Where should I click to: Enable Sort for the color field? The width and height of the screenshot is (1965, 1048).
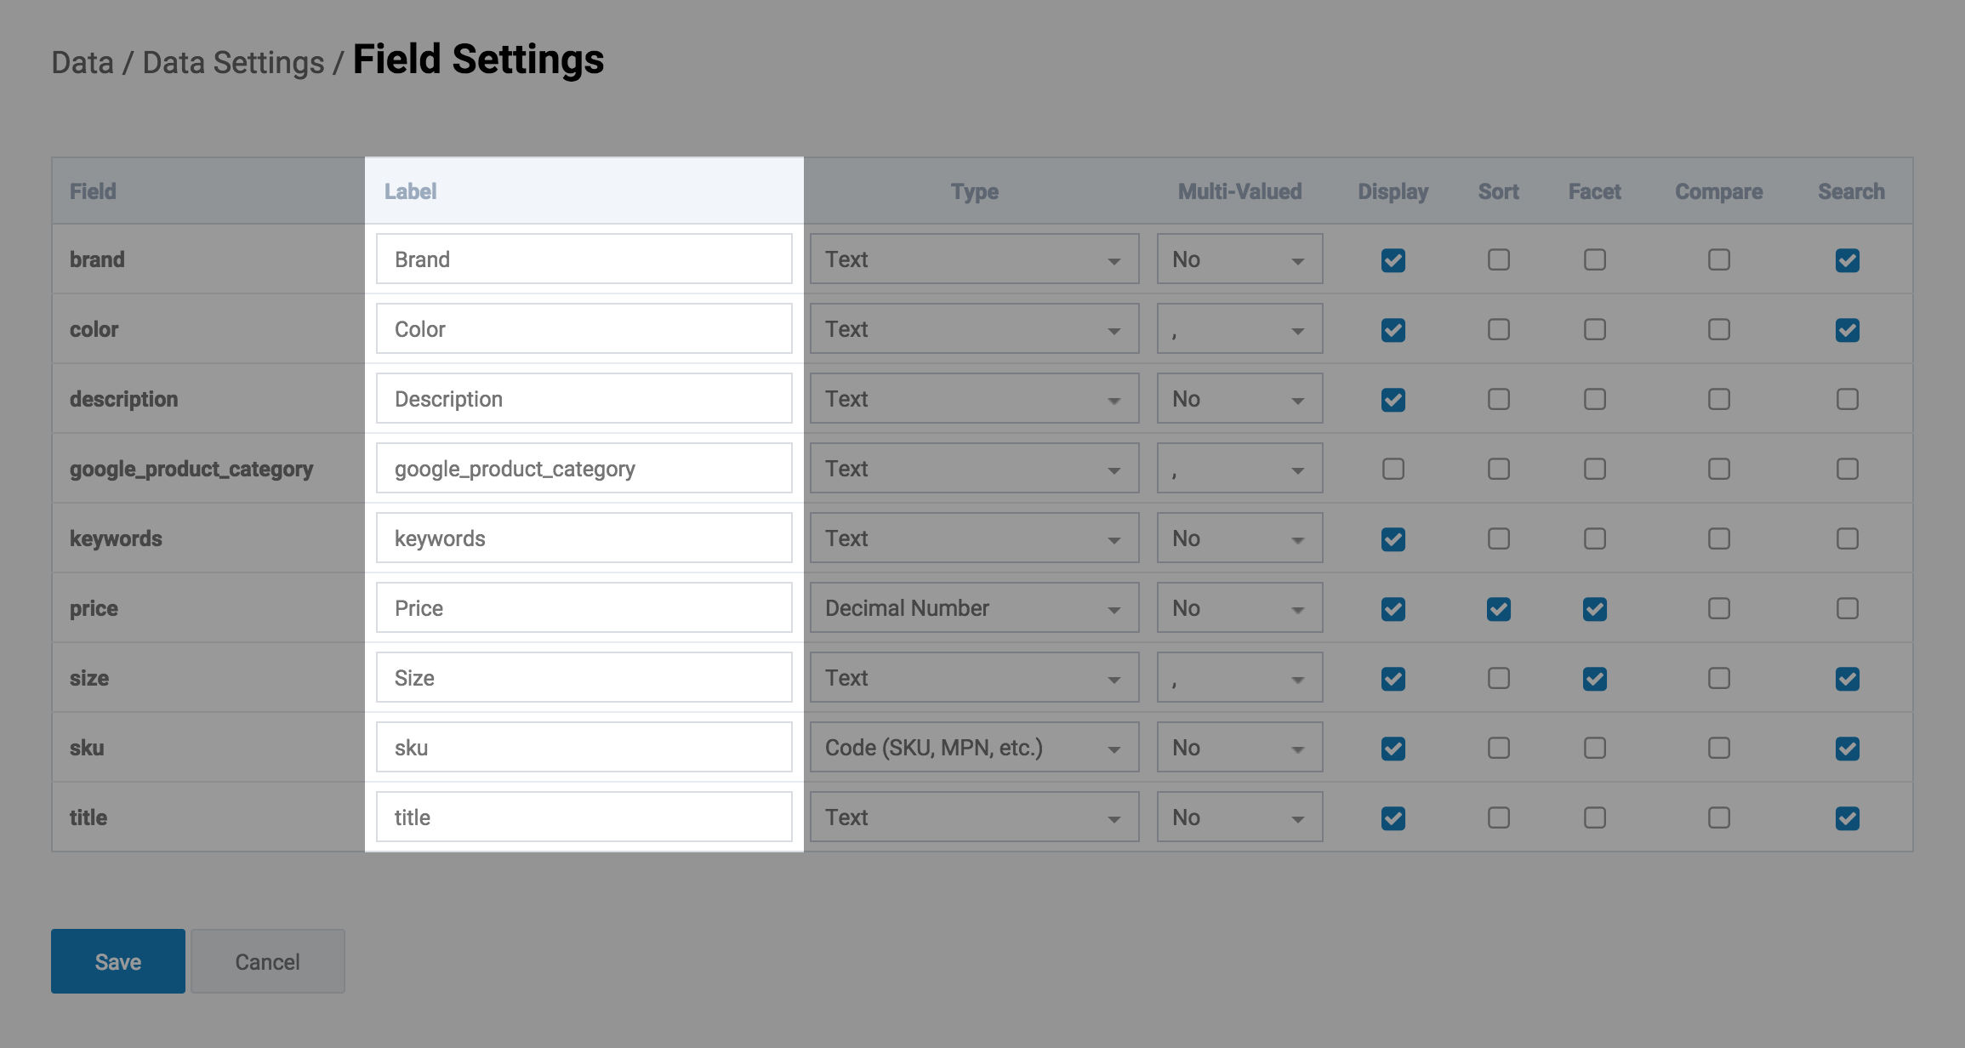point(1498,329)
